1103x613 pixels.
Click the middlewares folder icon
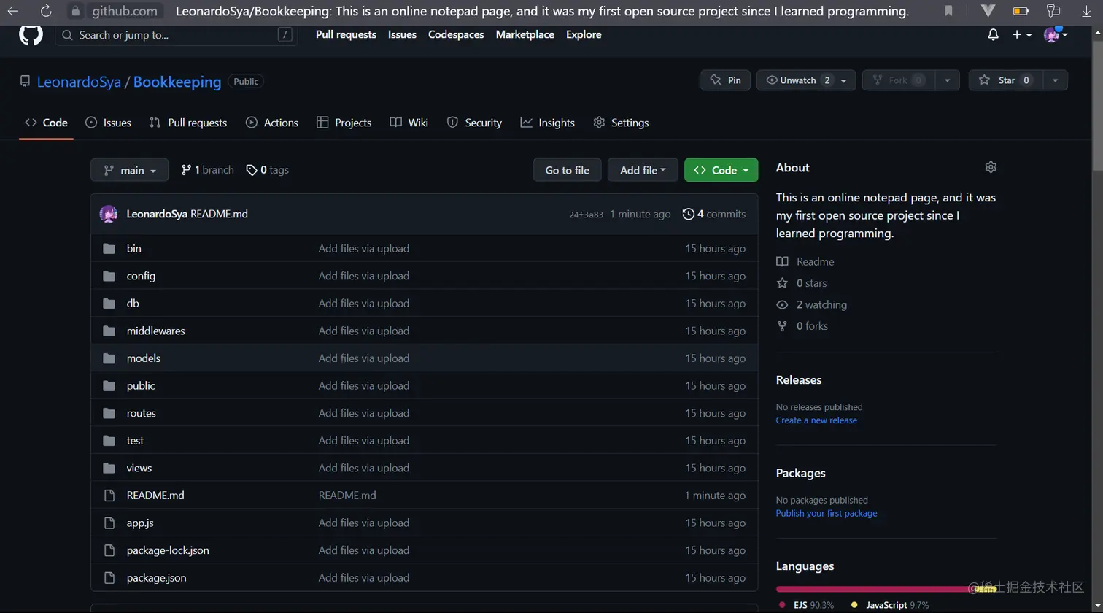[x=109, y=331]
